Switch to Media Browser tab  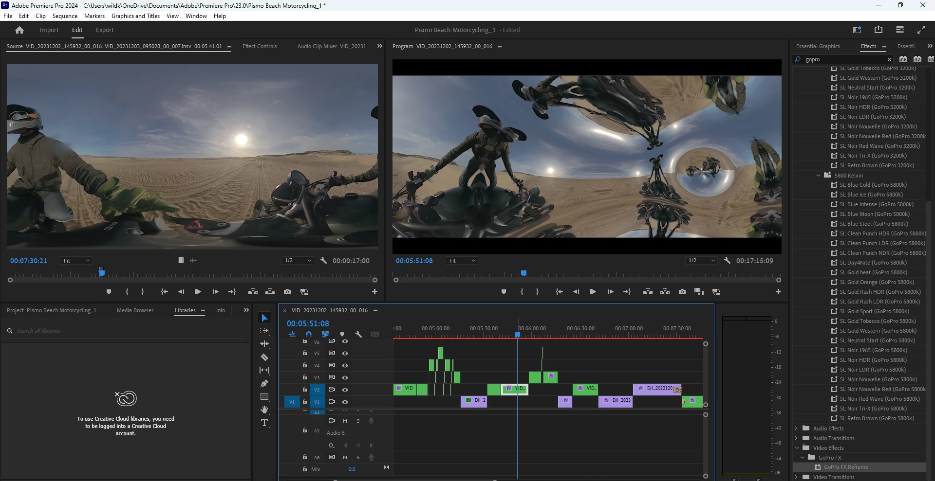[x=135, y=310]
